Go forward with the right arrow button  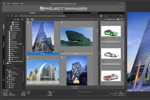12,16
